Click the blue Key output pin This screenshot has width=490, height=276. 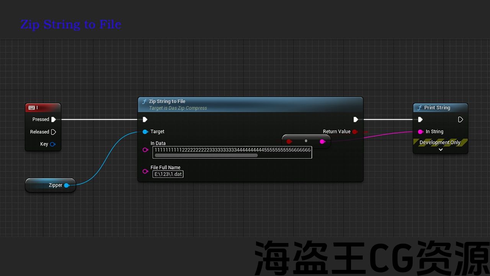[x=53, y=144]
